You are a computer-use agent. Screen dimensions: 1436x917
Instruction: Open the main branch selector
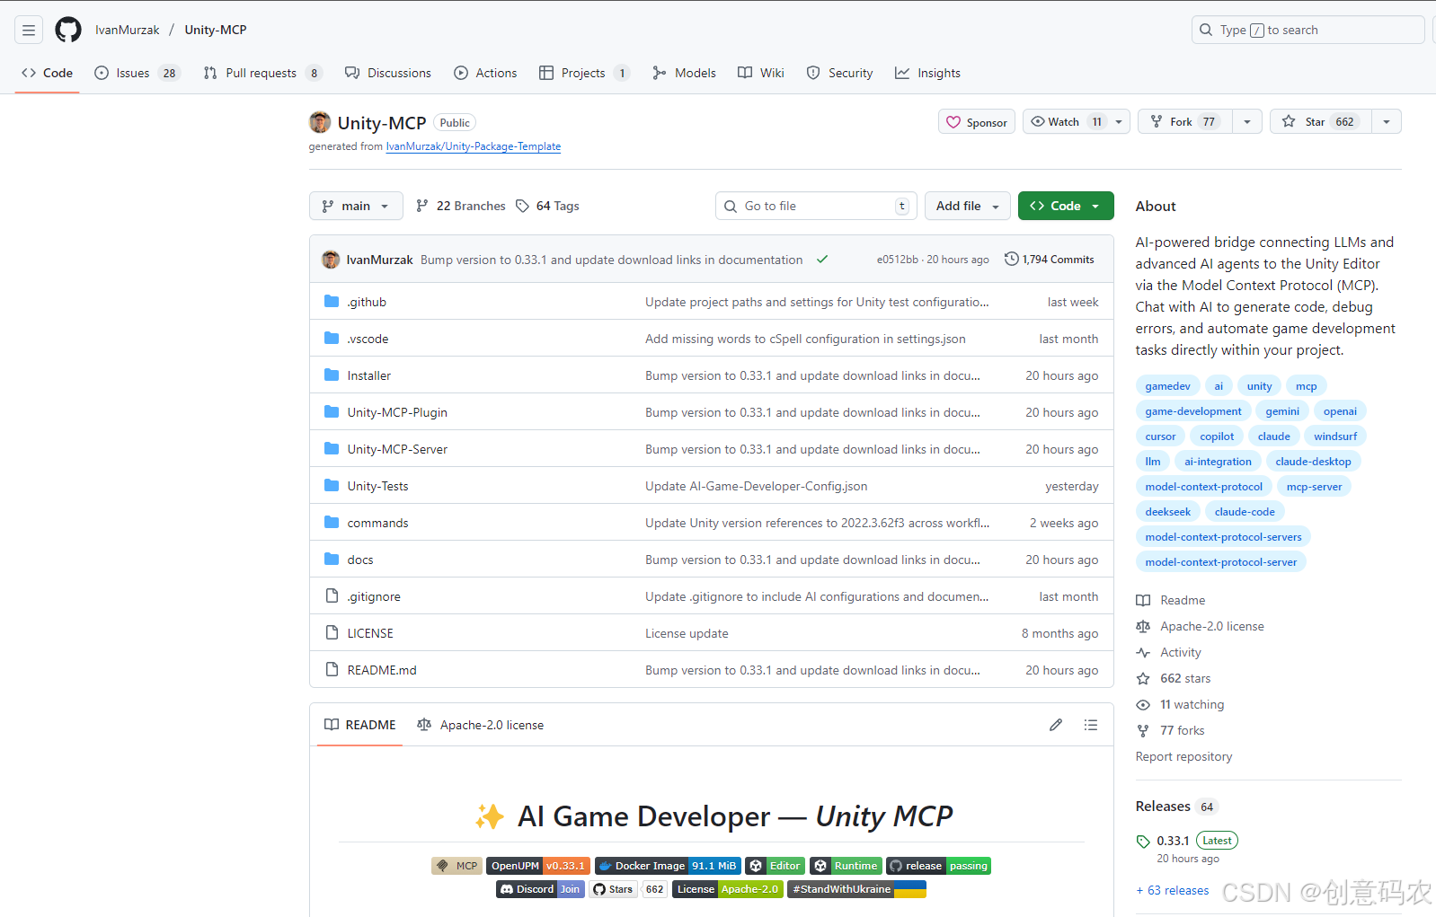(356, 206)
